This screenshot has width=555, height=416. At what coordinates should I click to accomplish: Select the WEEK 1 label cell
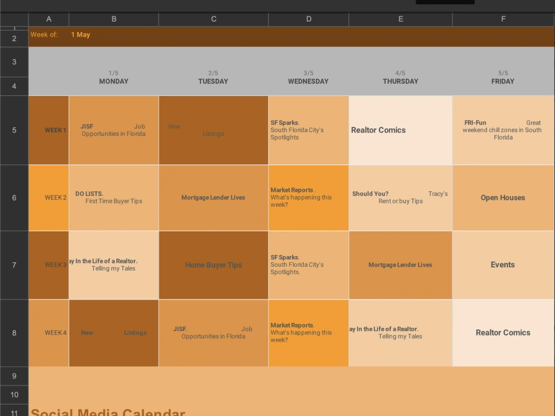click(x=49, y=130)
